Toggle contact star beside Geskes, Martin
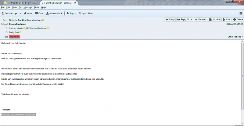 tap(24, 28)
